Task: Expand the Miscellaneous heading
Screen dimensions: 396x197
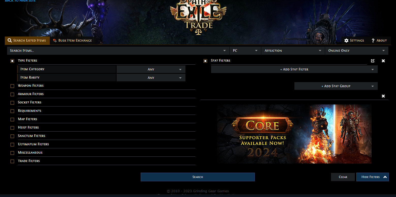Action: tap(30, 153)
